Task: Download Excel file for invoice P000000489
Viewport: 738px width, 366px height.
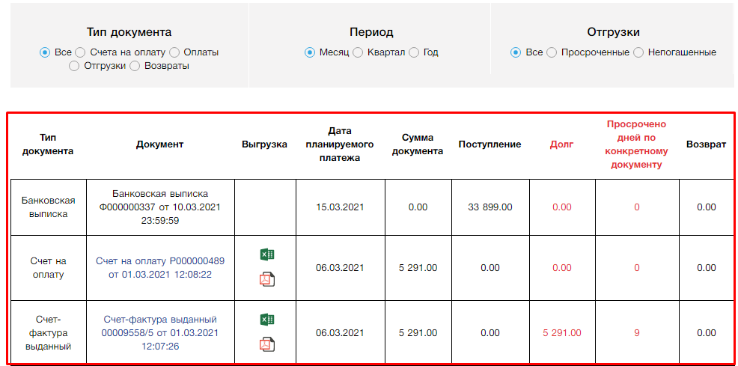Action: coord(267,255)
